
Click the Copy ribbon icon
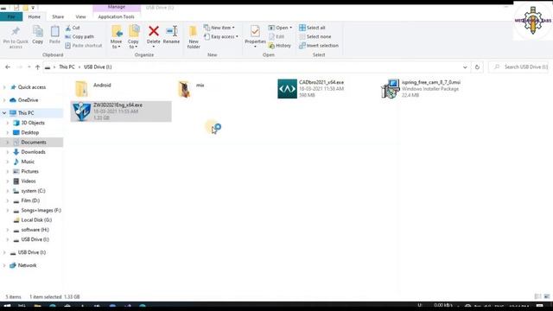click(38, 32)
